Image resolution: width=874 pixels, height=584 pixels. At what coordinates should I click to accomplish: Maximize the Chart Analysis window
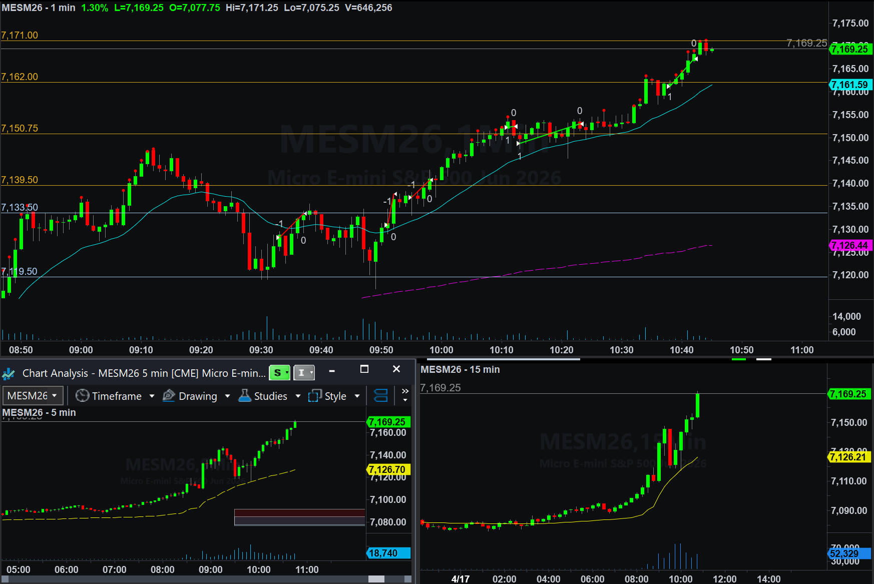pos(364,369)
